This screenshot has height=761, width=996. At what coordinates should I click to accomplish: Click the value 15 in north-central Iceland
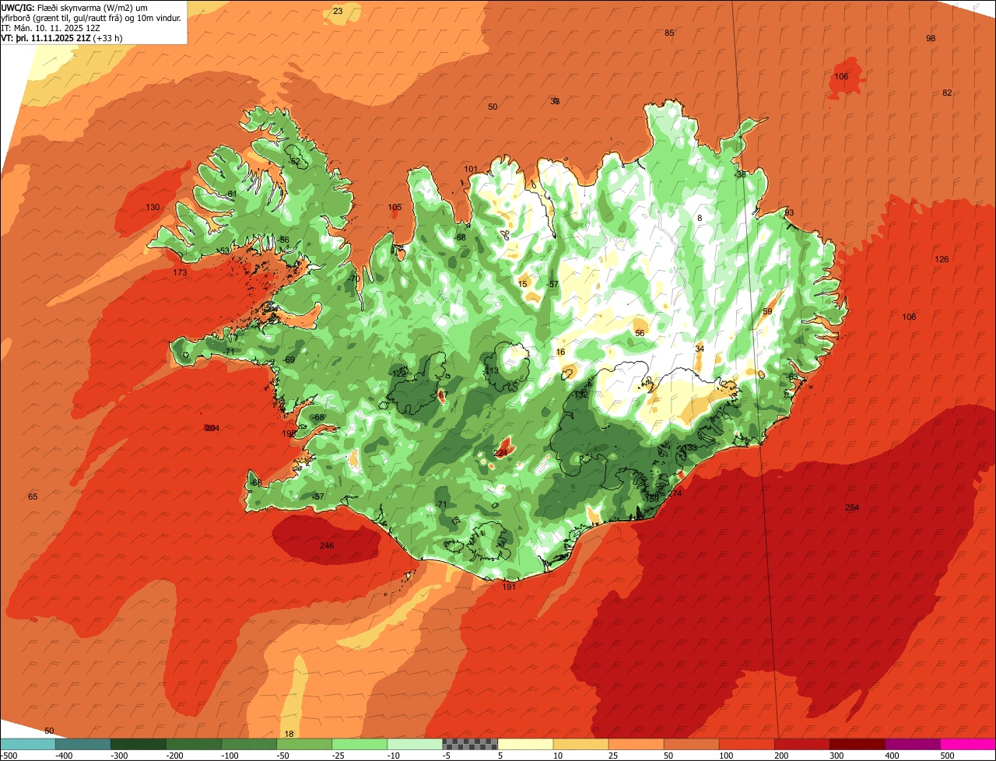[x=523, y=284]
